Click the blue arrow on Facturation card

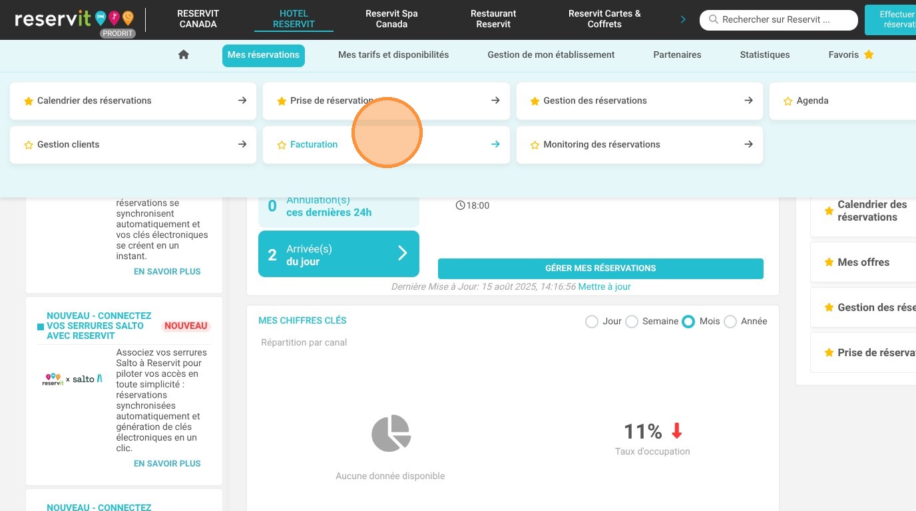click(x=495, y=144)
